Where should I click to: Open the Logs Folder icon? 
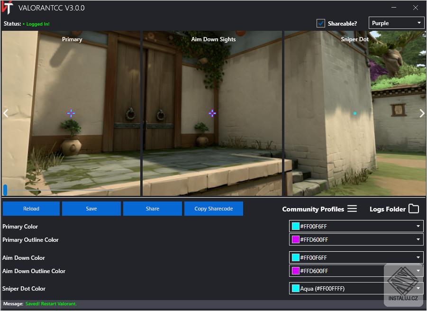[414, 209]
